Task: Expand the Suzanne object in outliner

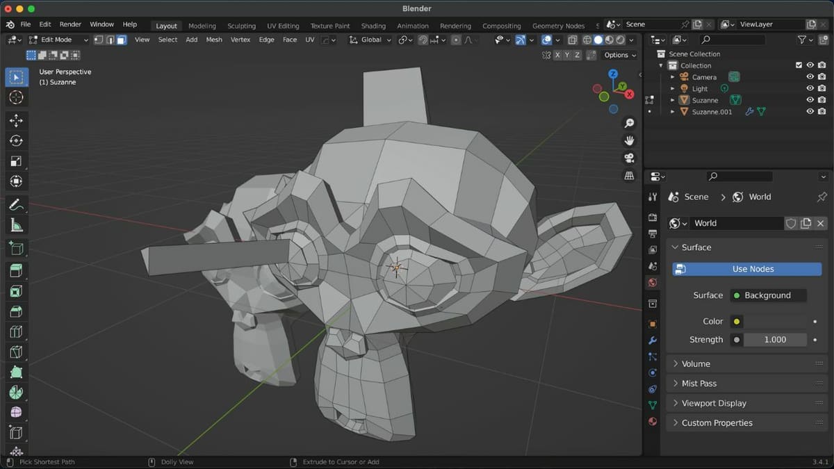Action: [672, 100]
